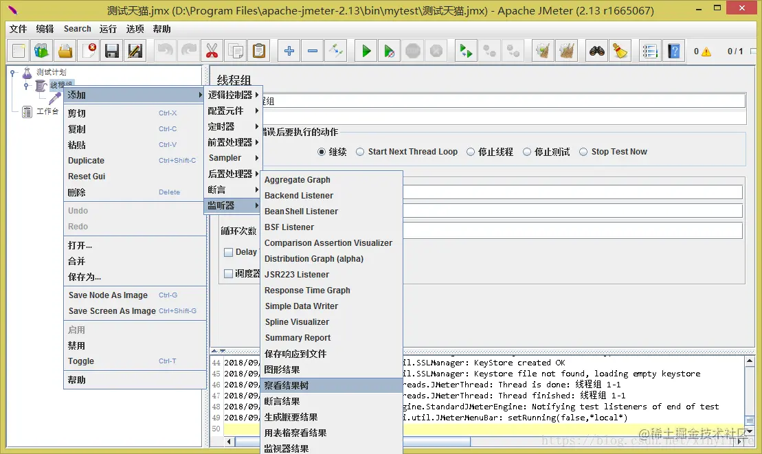Click the Paste clipboard icon
This screenshot has height=454, width=762.
click(x=259, y=51)
